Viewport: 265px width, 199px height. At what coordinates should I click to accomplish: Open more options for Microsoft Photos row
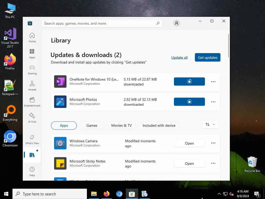213,102
